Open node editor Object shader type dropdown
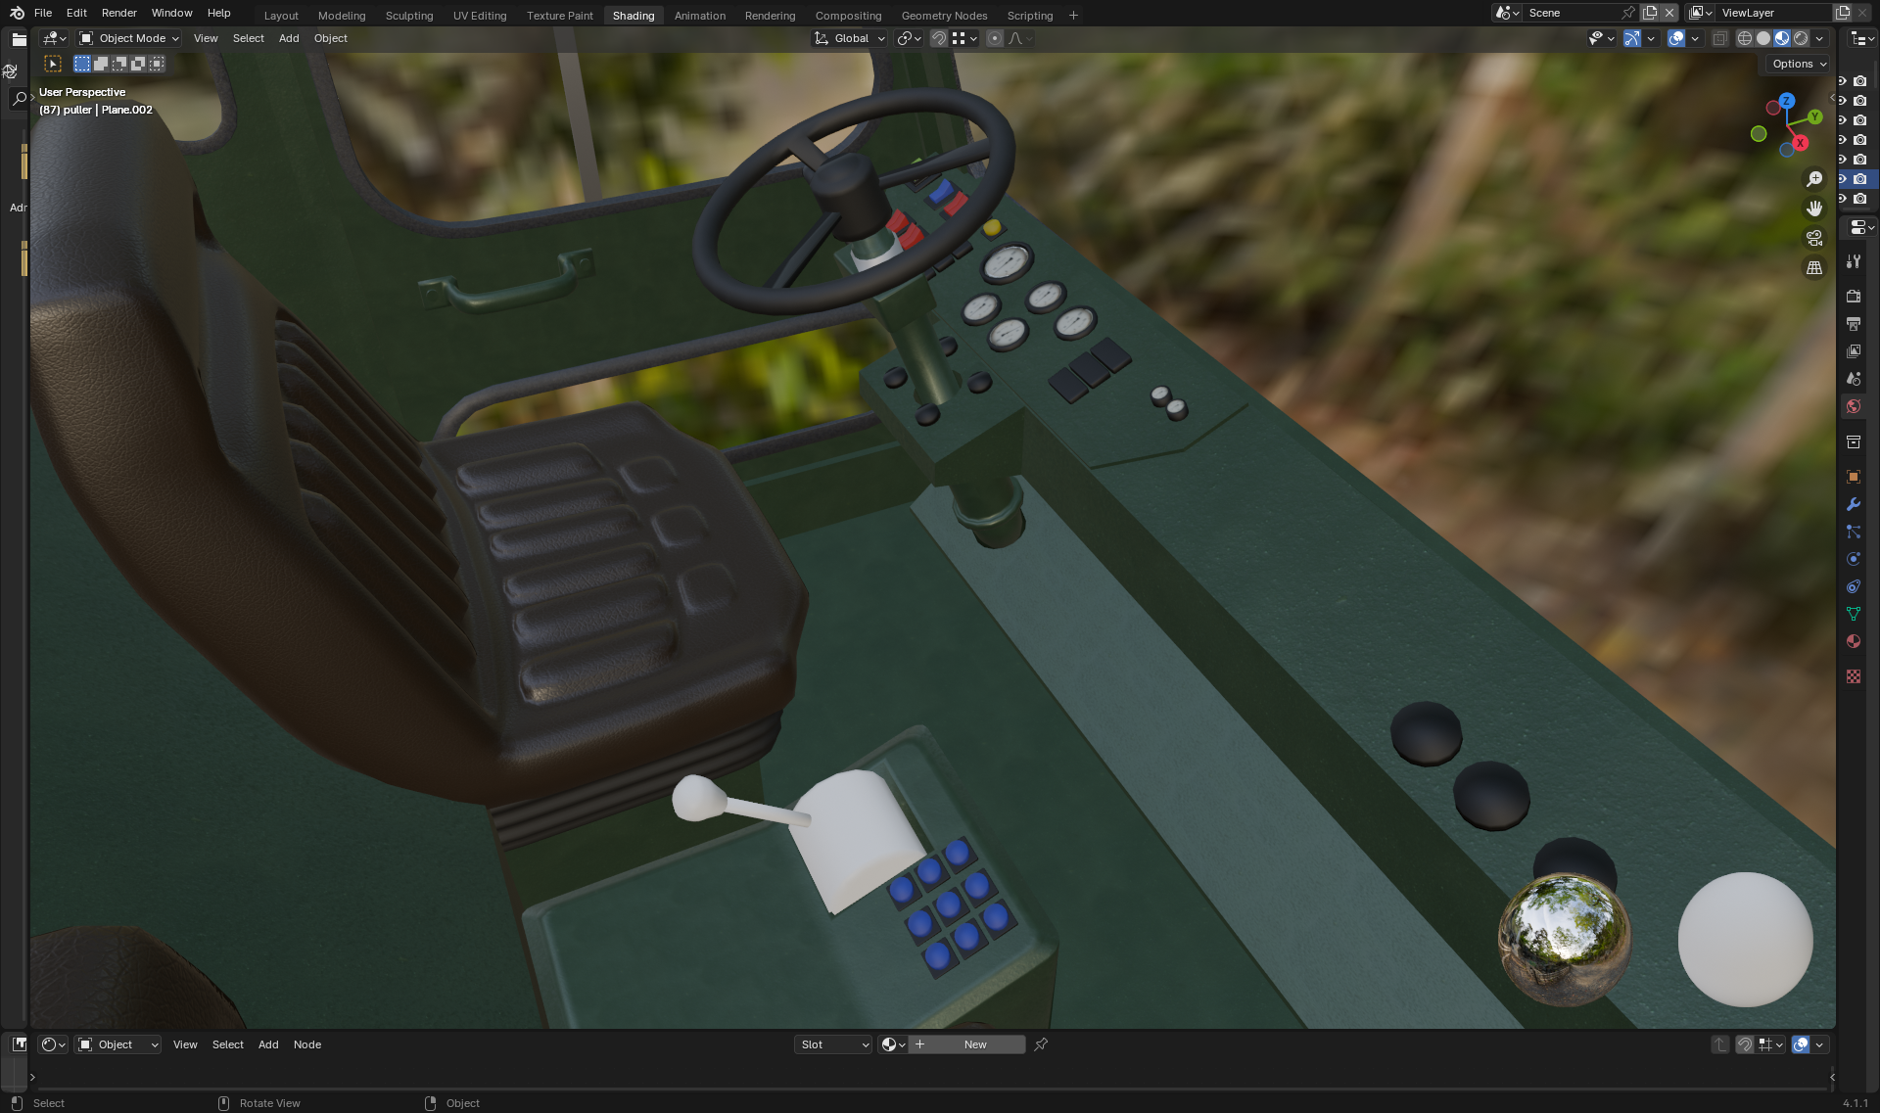1880x1113 pixels. tap(117, 1044)
